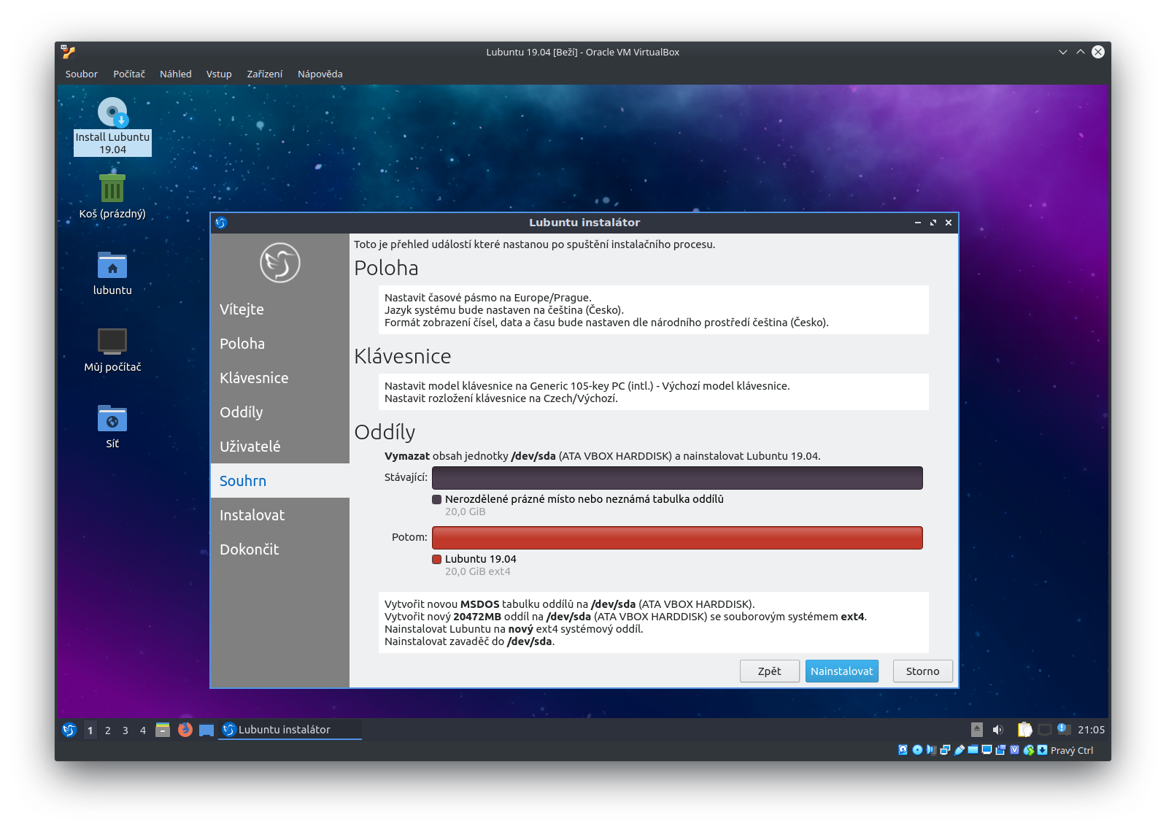Go to the Oddíly installer step

pyautogui.click(x=280, y=412)
